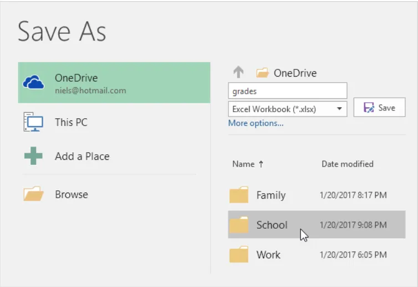Viewport: 418px width, 287px height.
Task: Sort by the Date modified column header
Action: (x=347, y=164)
